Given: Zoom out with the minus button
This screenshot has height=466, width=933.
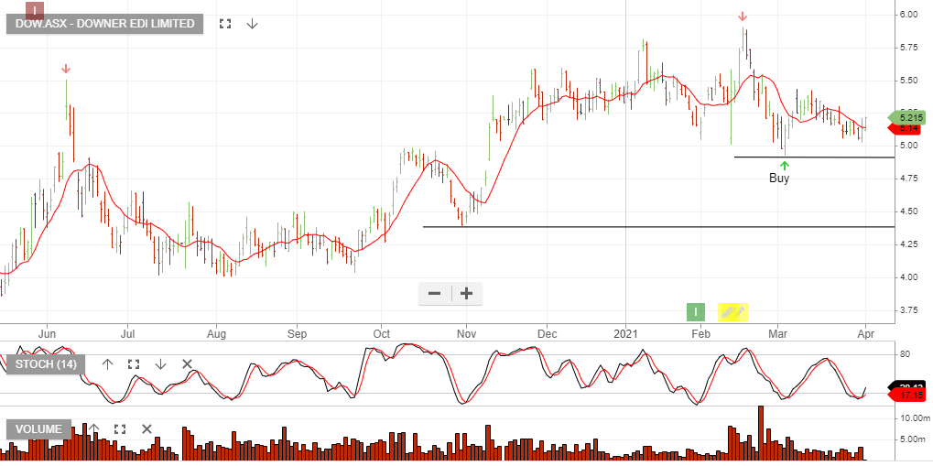Looking at the screenshot, I should point(434,294).
